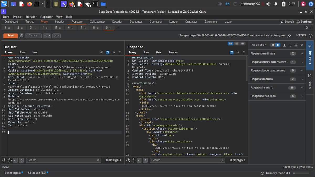Close Repeater tab 3

point(34,28)
